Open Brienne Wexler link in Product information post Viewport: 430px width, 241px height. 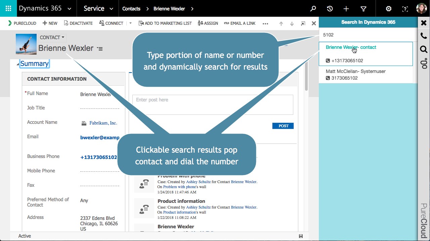coord(244,207)
